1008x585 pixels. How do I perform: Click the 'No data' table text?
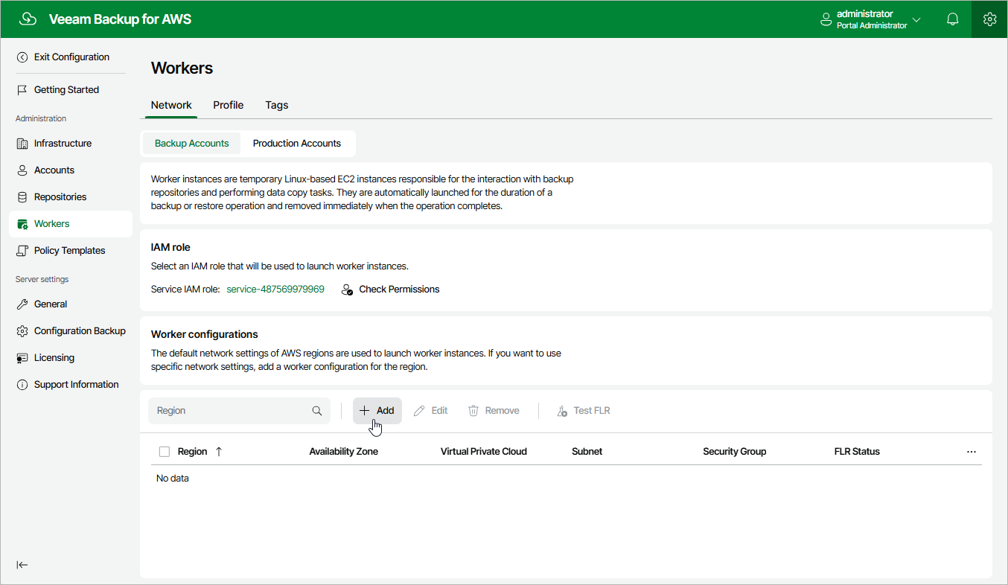(x=173, y=479)
